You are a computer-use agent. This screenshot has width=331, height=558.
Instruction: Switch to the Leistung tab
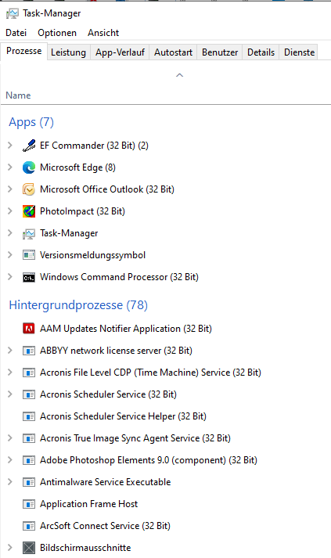(x=68, y=52)
